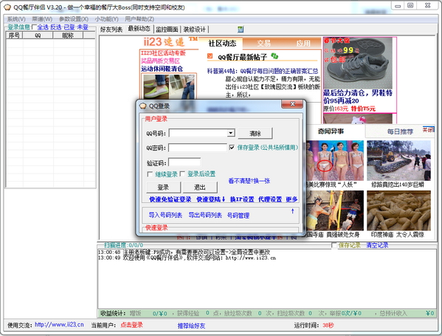Screen dimensions: 442x336
Task: Select the 社区动态 web tab
Action: (x=222, y=43)
